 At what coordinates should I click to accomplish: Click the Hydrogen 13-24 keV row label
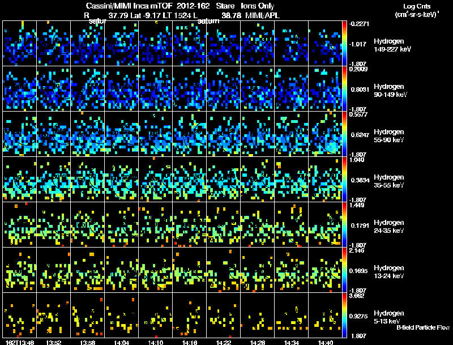(x=389, y=272)
